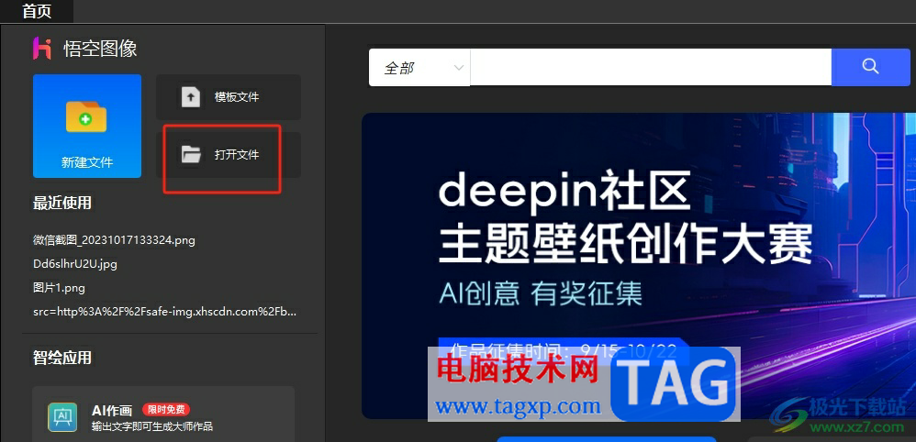The height and width of the screenshot is (442, 916).
Task: Open recent file Dd6slhrU2U.jpg
Action: pos(75,264)
